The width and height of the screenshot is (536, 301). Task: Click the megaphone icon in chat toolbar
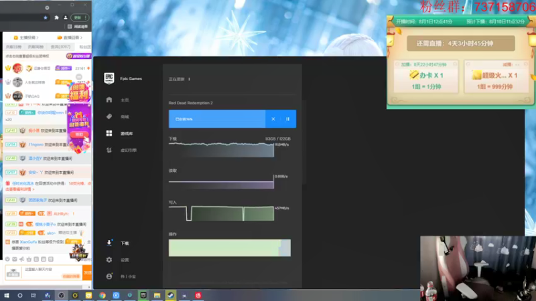click(x=21, y=260)
